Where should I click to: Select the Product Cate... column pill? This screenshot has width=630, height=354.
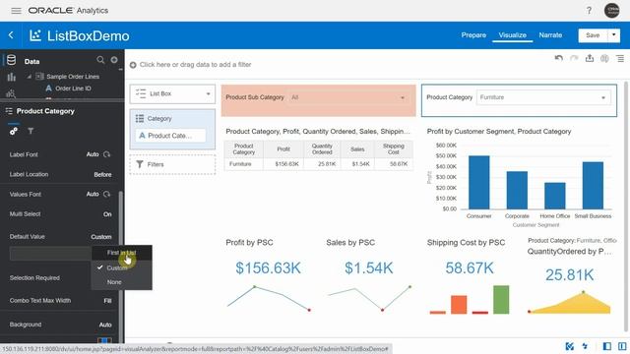[x=170, y=136]
